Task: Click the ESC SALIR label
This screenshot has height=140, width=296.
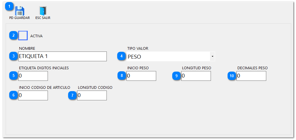Action: pyautogui.click(x=43, y=18)
